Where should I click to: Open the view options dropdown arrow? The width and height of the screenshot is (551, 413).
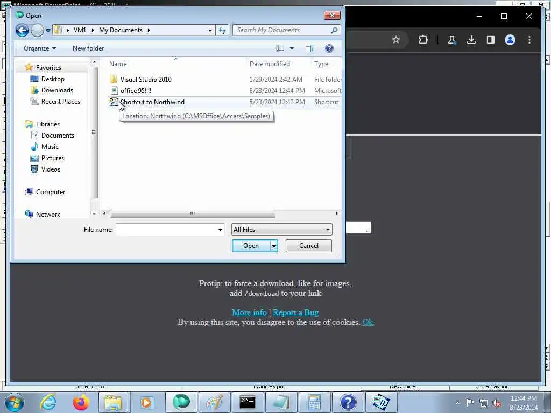pyautogui.click(x=292, y=48)
